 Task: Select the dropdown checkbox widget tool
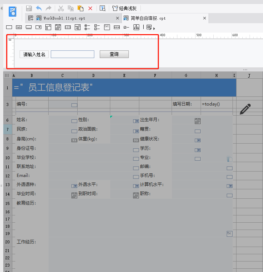coord(48,27)
